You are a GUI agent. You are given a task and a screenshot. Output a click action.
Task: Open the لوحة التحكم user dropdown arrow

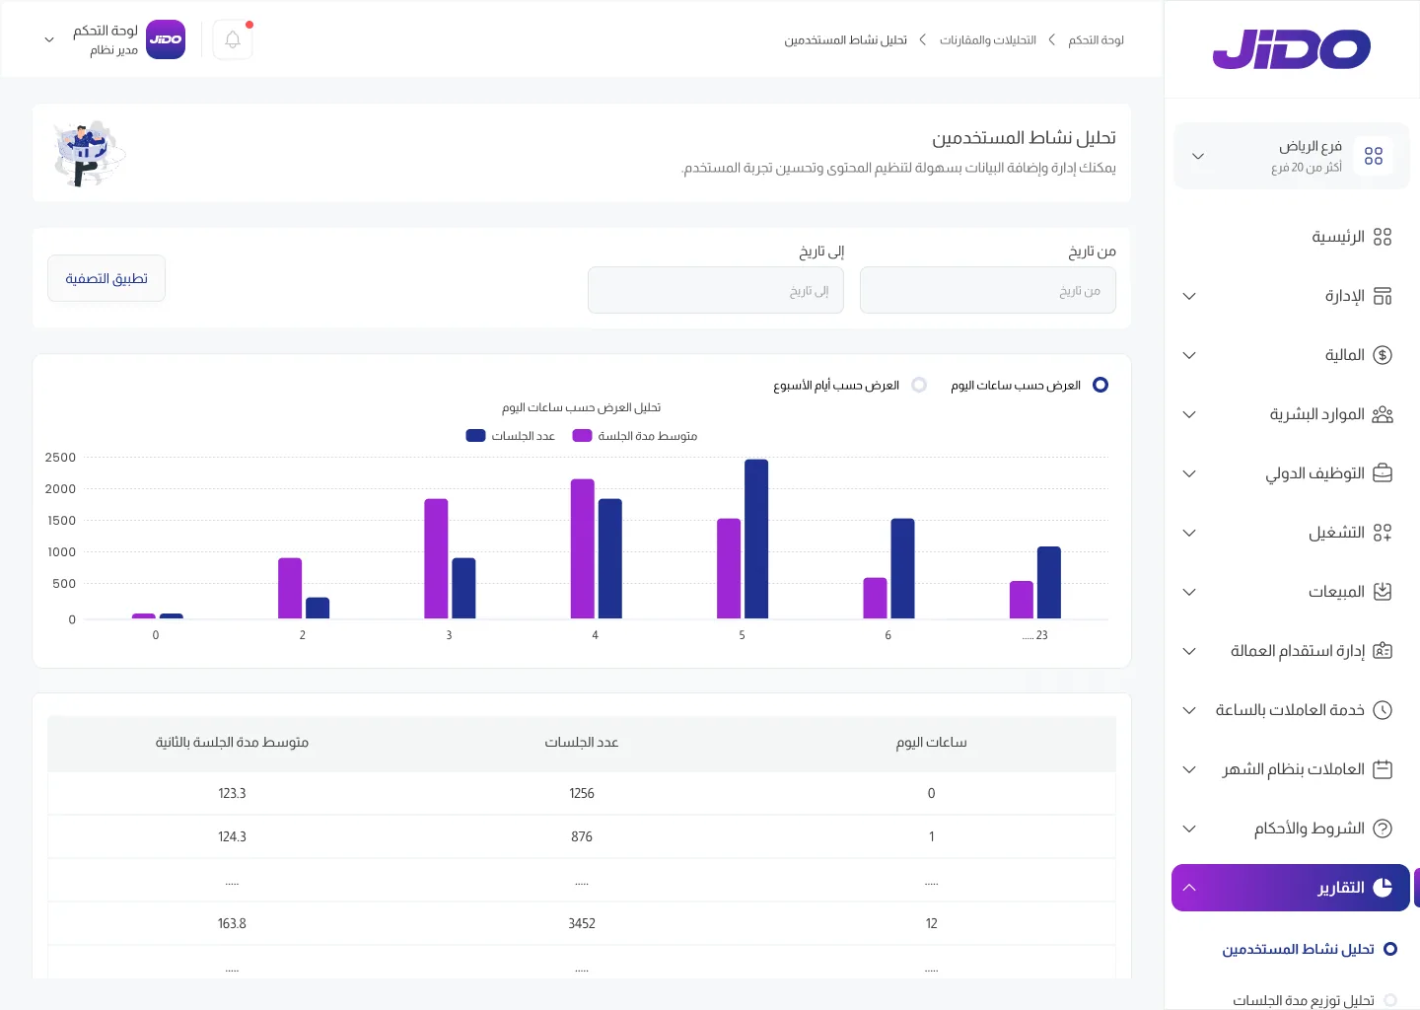click(x=49, y=40)
